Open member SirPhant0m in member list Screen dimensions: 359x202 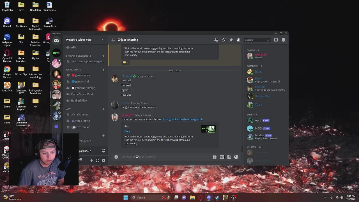[x=265, y=96]
